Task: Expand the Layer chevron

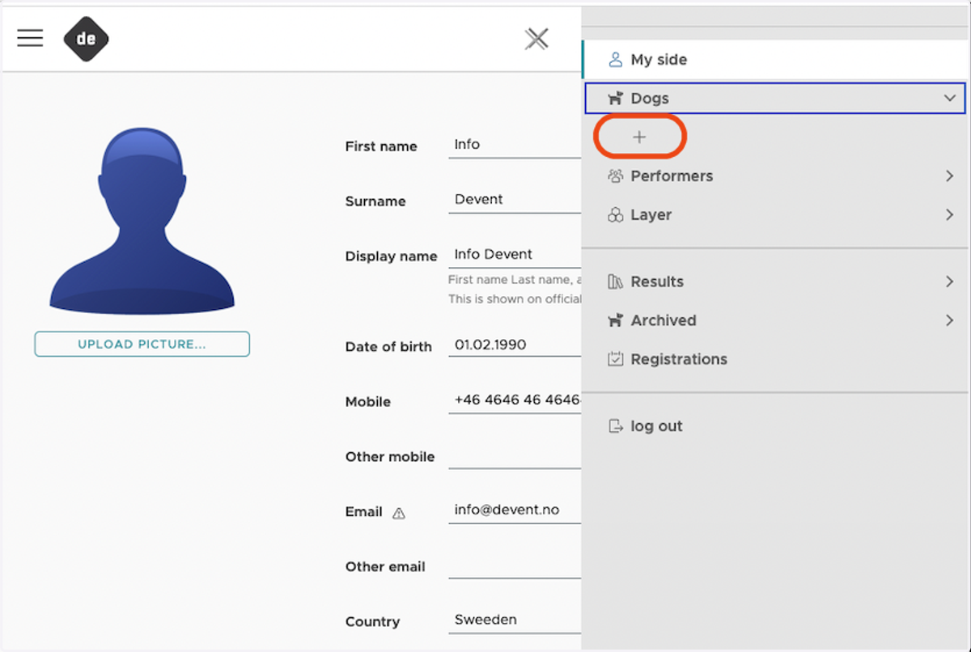Action: (x=950, y=215)
